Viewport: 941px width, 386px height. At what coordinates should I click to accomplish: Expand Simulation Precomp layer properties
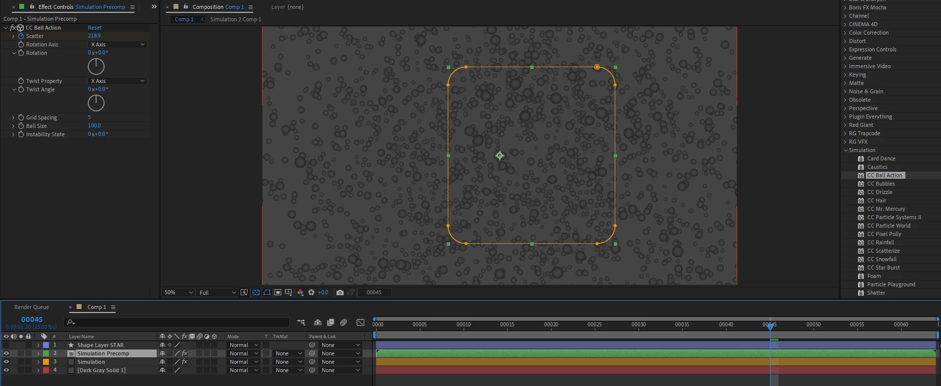pyautogui.click(x=38, y=353)
